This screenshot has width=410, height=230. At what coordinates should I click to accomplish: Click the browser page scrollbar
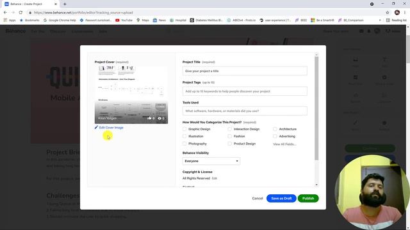click(x=408, y=50)
